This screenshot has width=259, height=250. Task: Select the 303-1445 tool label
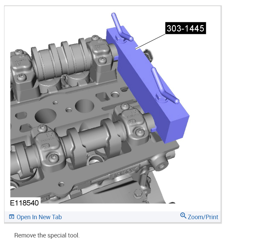(x=185, y=28)
